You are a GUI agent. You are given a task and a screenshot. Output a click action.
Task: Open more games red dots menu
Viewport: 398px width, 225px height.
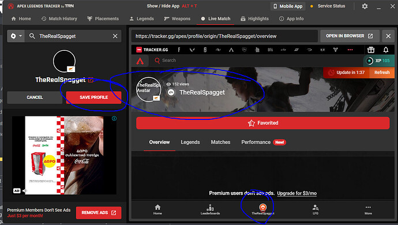(x=350, y=50)
